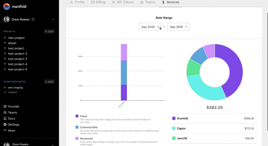Screen dimensions: 268x146
Task: Open the end date Sep 2018 dropdown
Action: point(178,27)
